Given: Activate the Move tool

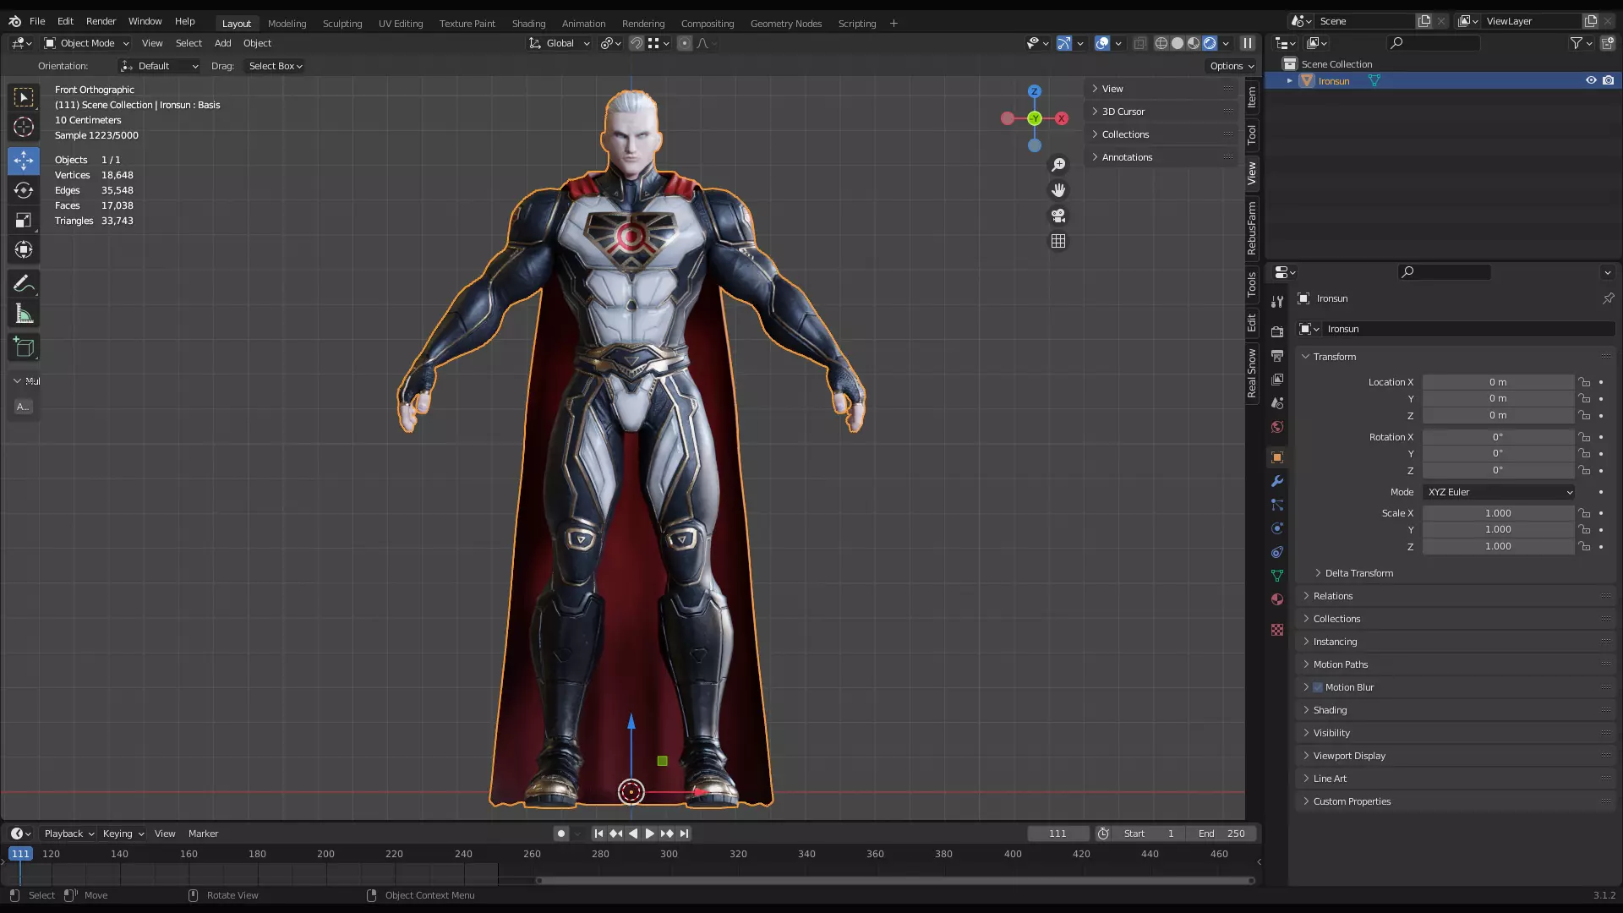Looking at the screenshot, I should [24, 161].
